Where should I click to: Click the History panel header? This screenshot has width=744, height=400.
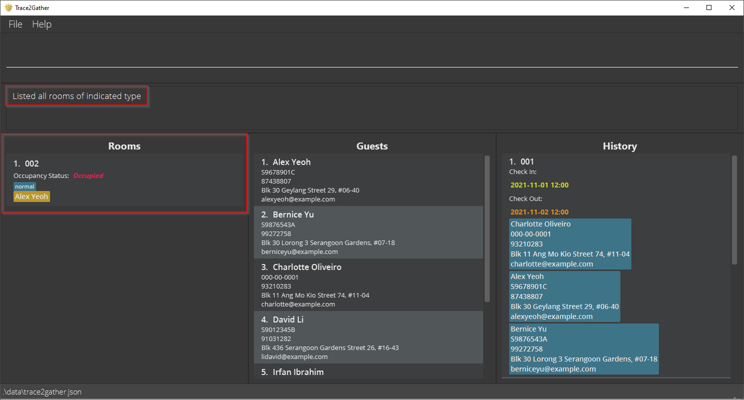tap(620, 146)
